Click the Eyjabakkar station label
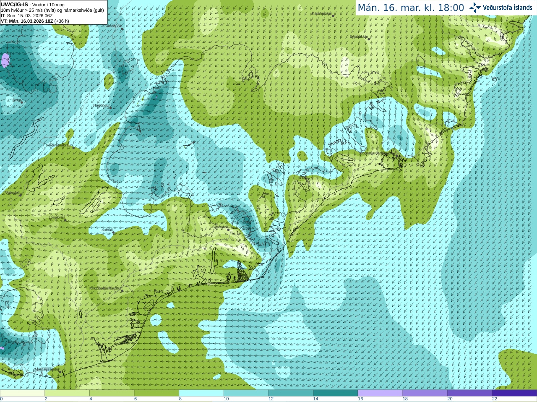537x402 pixels. tap(359, 37)
